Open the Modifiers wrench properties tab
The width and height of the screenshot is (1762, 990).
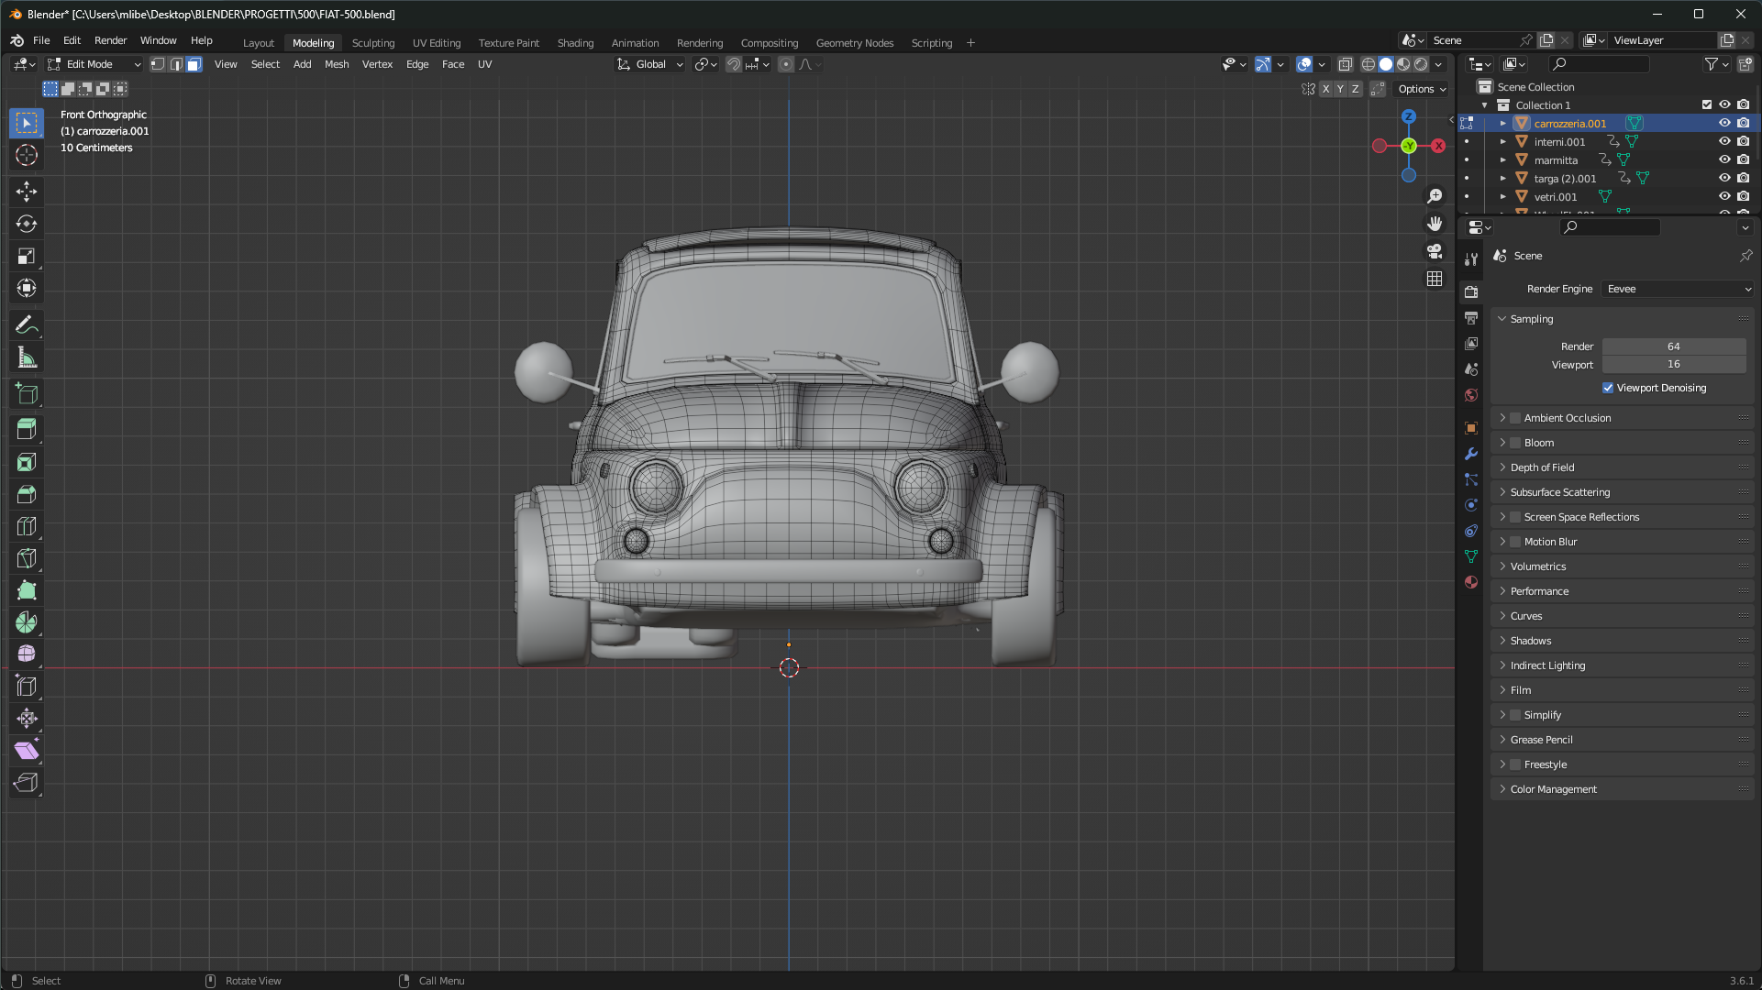(1471, 454)
